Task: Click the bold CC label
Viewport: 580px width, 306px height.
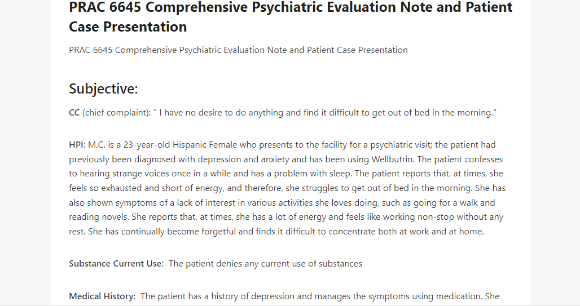Action: pos(74,113)
